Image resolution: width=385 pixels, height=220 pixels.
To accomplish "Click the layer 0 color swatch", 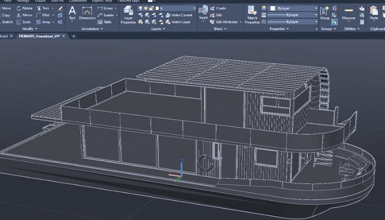I will click(x=157, y=8).
